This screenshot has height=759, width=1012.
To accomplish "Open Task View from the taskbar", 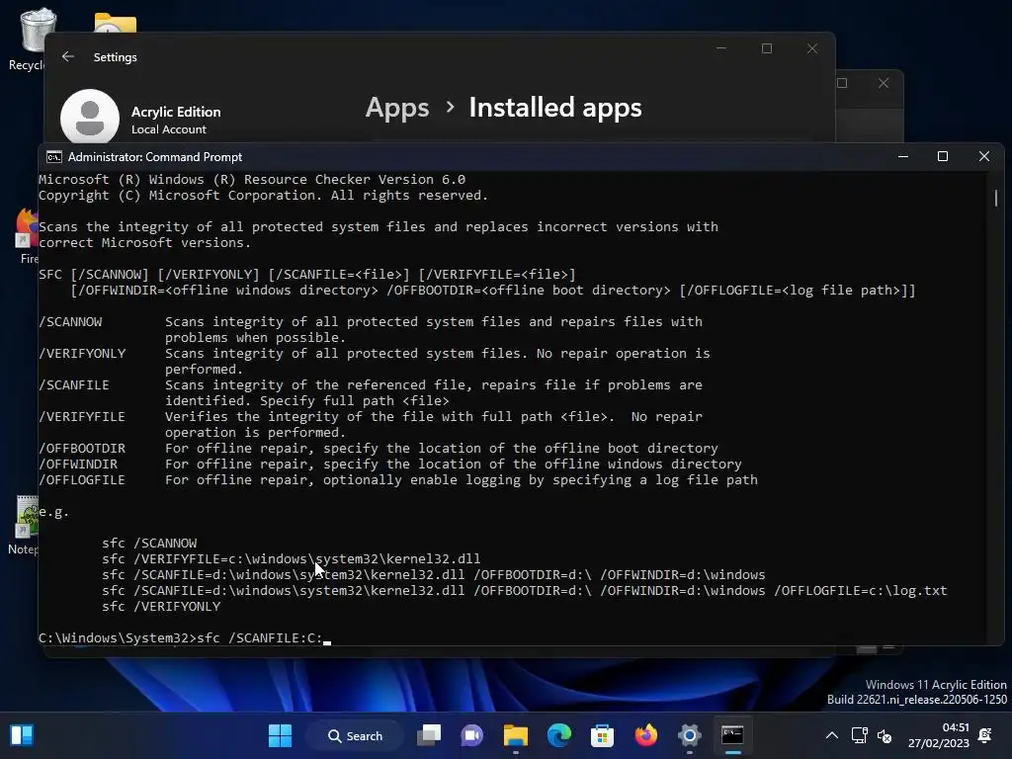I will pos(429,735).
